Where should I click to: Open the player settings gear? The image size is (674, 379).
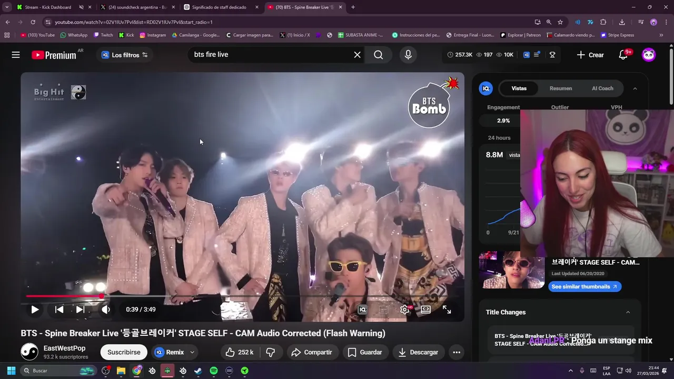coord(404,310)
